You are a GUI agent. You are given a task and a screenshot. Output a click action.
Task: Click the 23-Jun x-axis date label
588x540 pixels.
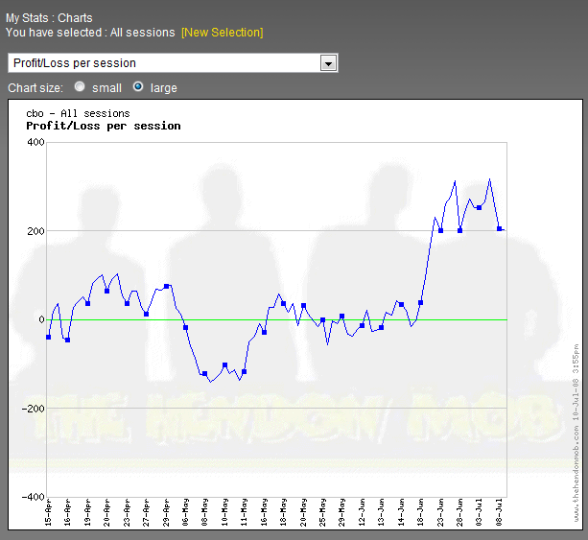[x=440, y=512]
